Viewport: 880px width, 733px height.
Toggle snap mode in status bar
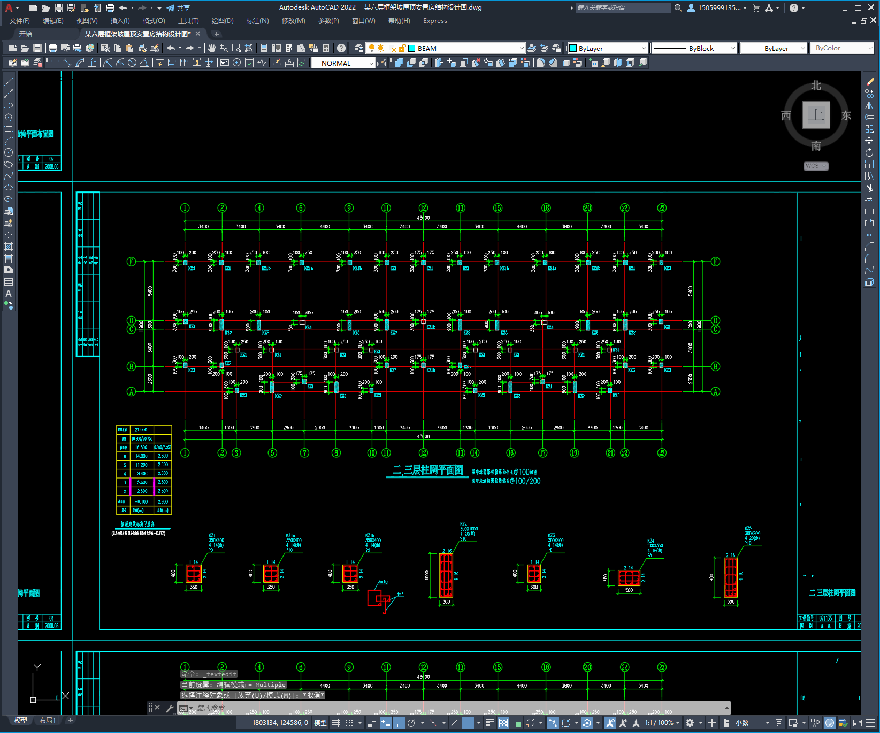point(349,723)
